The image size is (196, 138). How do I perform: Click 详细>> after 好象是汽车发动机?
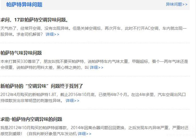[84, 134]
